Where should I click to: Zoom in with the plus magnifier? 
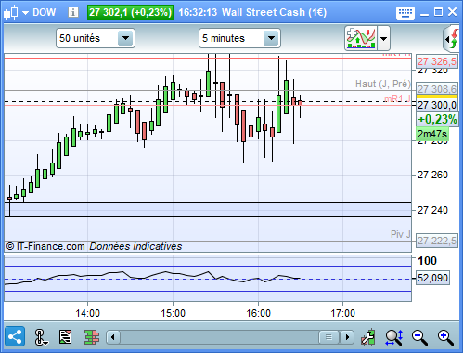(445, 337)
